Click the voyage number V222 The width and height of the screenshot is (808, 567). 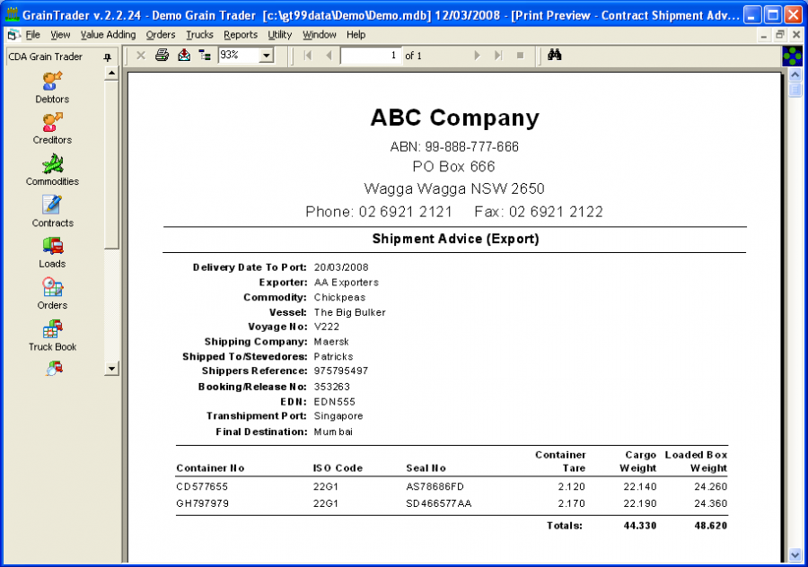(327, 327)
